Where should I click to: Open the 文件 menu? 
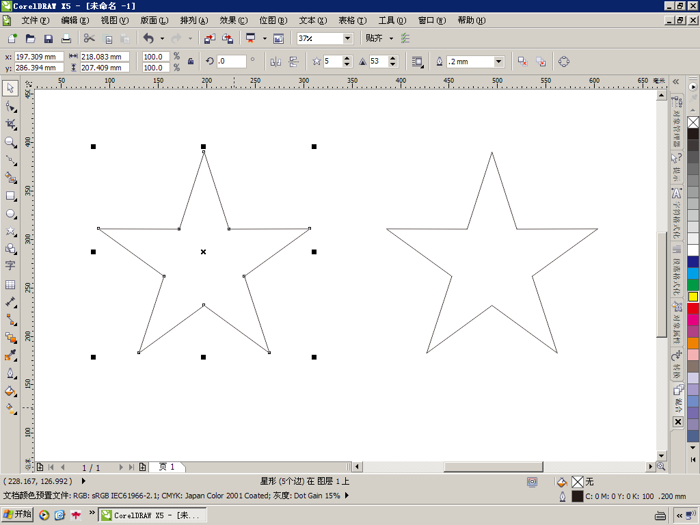click(x=36, y=21)
